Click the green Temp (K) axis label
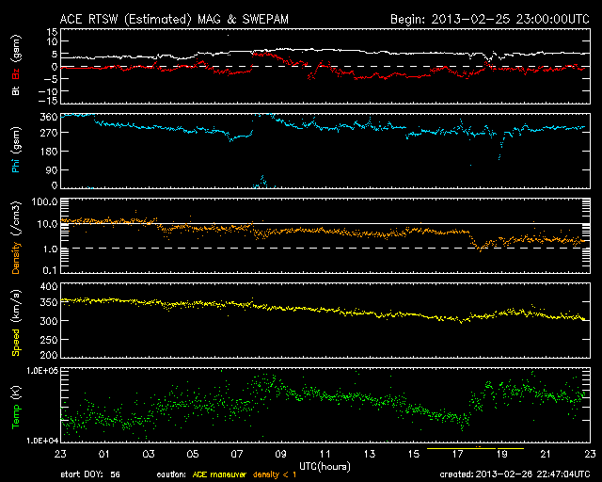Viewport: 602px width, 482px height. point(16,405)
